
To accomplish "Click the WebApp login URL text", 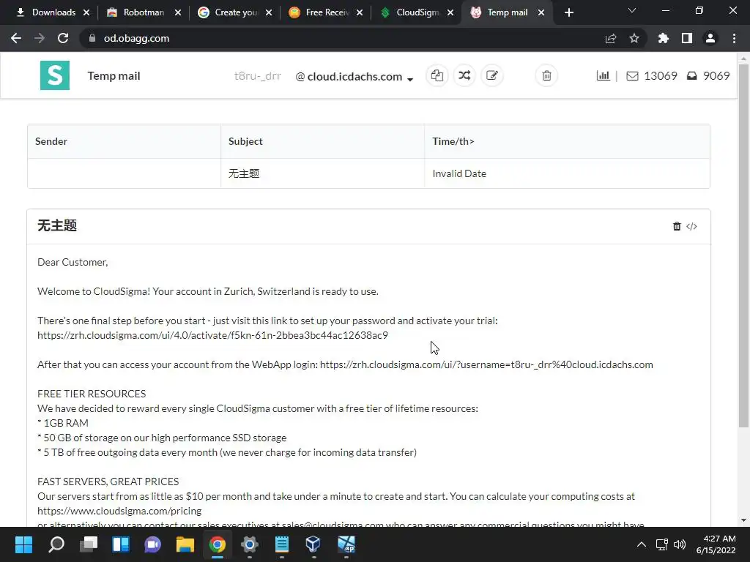I will pos(486,364).
